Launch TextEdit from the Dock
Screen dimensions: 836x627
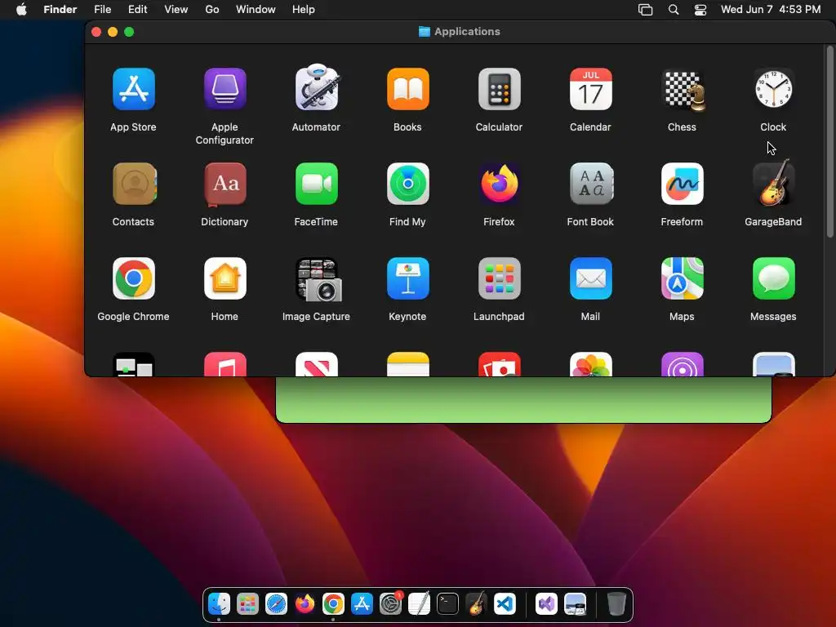coord(419,603)
